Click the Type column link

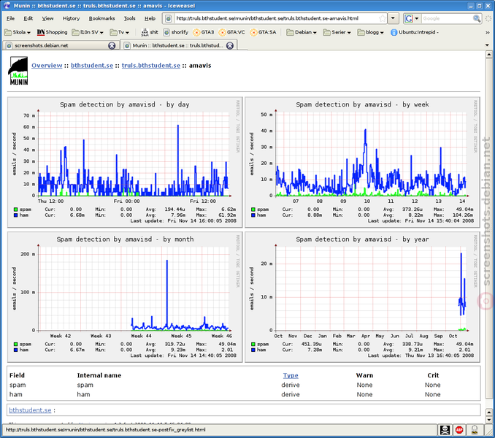click(291, 375)
